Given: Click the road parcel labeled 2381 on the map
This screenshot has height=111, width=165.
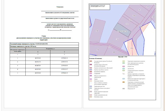Looking at the screenshot, I should 132,48.
